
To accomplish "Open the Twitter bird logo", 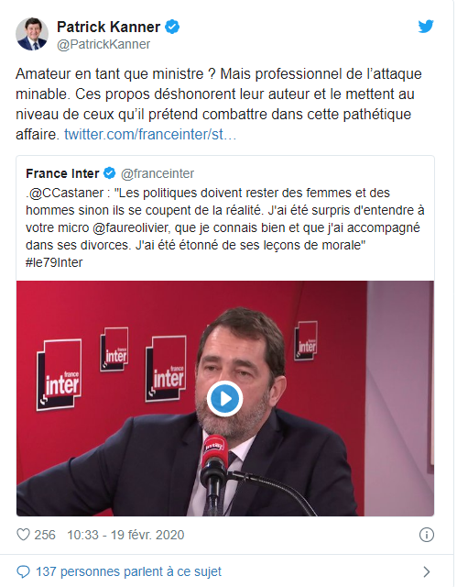I will tap(426, 27).
